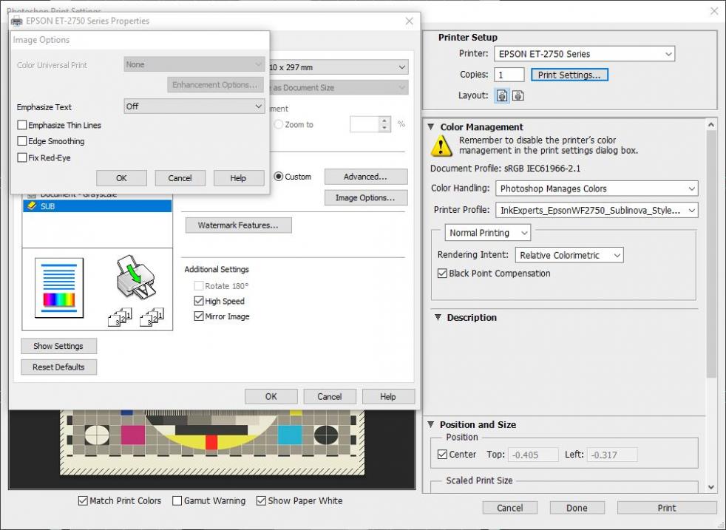Open the Printer Profile dropdown
This screenshot has height=530, width=726.
point(597,210)
